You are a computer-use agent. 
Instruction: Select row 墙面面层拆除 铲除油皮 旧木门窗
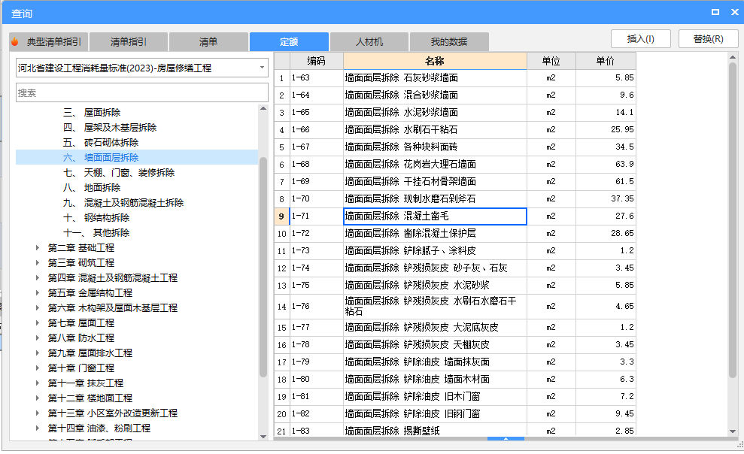pyautogui.click(x=454, y=397)
